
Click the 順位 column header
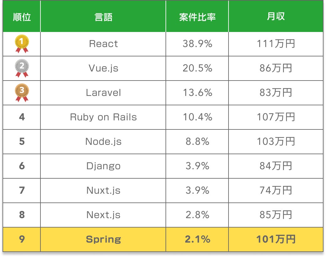(22, 17)
